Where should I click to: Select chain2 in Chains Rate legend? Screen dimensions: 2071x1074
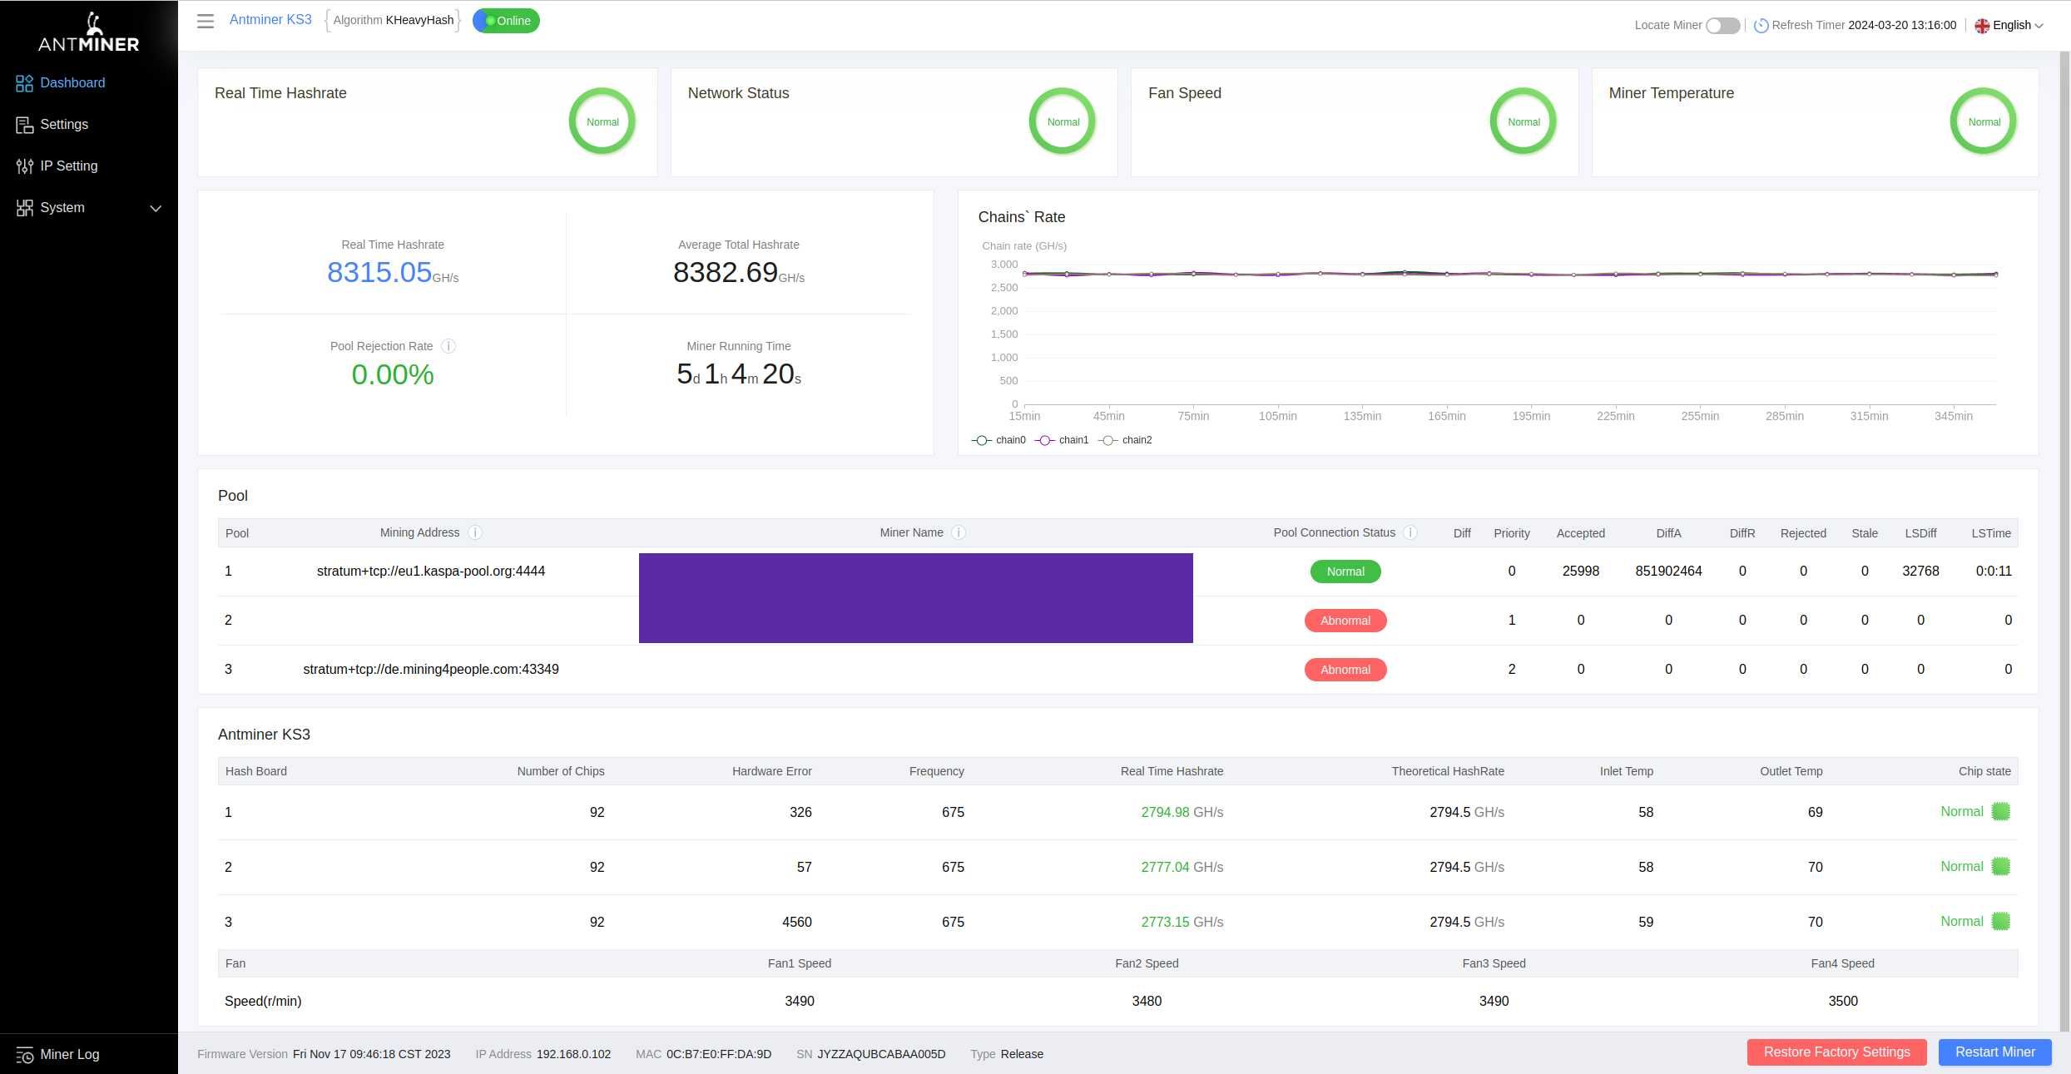click(x=1136, y=440)
